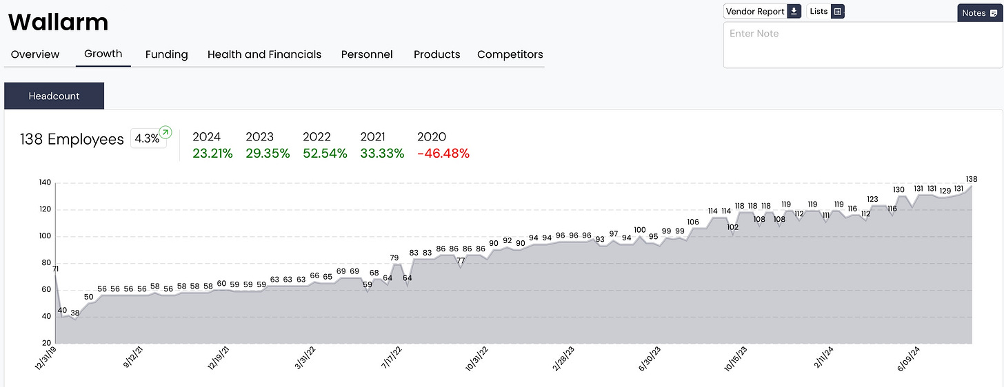1004x387 pixels.
Task: Click the 6/09/24 axis date label
Action: (x=910, y=359)
